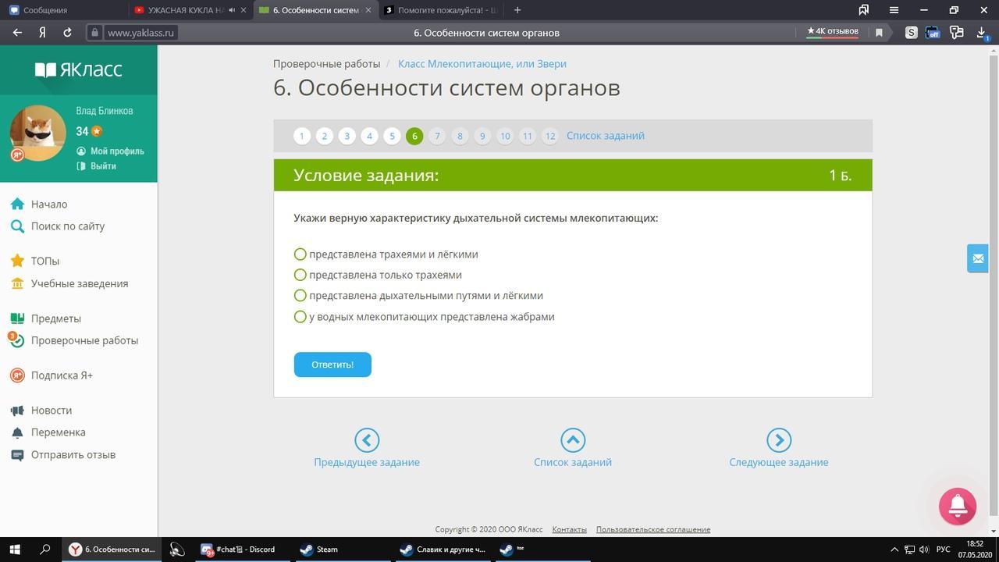Viewport: 999px width, 562px height.
Task: Go to next task arrow icon
Action: 779,440
